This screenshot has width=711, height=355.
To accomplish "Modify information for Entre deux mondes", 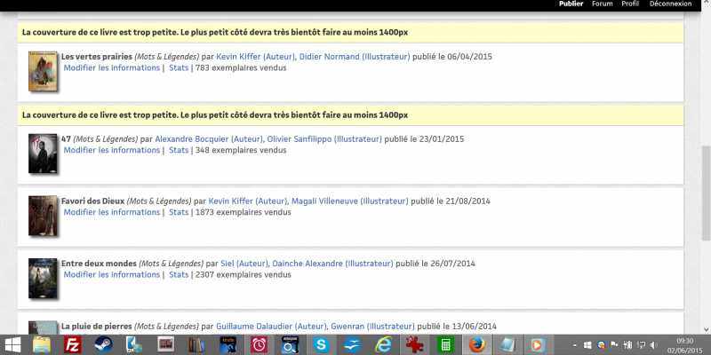I will click(111, 275).
